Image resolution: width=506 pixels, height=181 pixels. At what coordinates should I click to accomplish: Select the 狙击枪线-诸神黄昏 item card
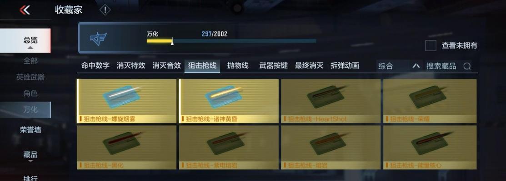229,101
